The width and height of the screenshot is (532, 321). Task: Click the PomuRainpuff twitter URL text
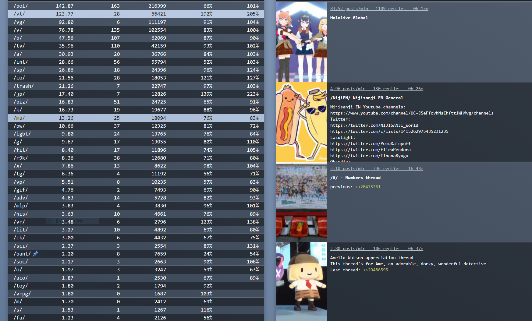click(x=371, y=143)
